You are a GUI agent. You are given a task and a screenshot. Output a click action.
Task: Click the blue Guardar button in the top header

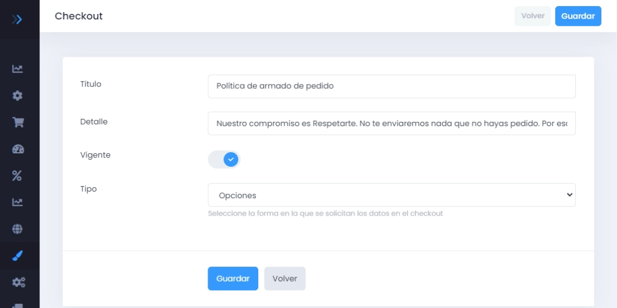(x=578, y=16)
